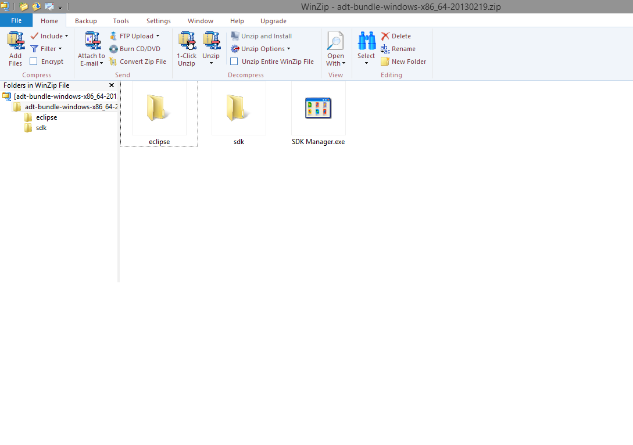Click the Zip and E-mail quick access icon
This screenshot has width=633, height=445.
tap(49, 6)
